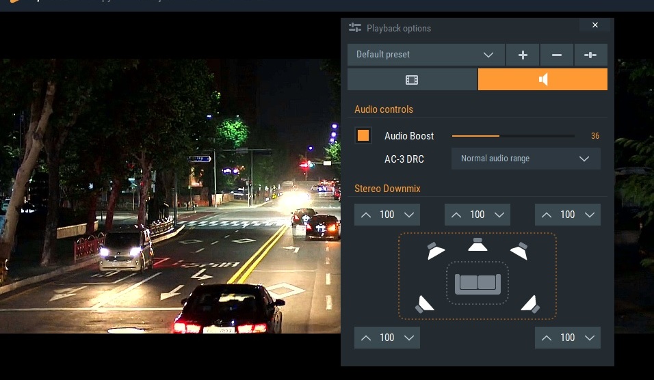Switch to the audio settings tab
Screen dimensions: 654x380
542,80
